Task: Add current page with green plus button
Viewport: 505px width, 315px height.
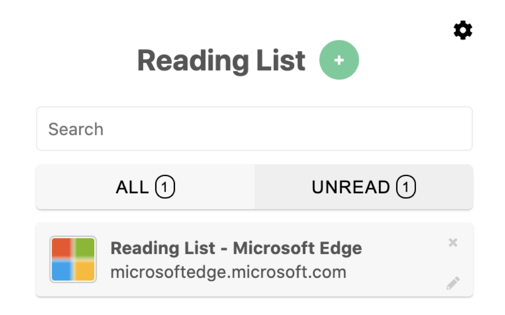Action: 339,60
